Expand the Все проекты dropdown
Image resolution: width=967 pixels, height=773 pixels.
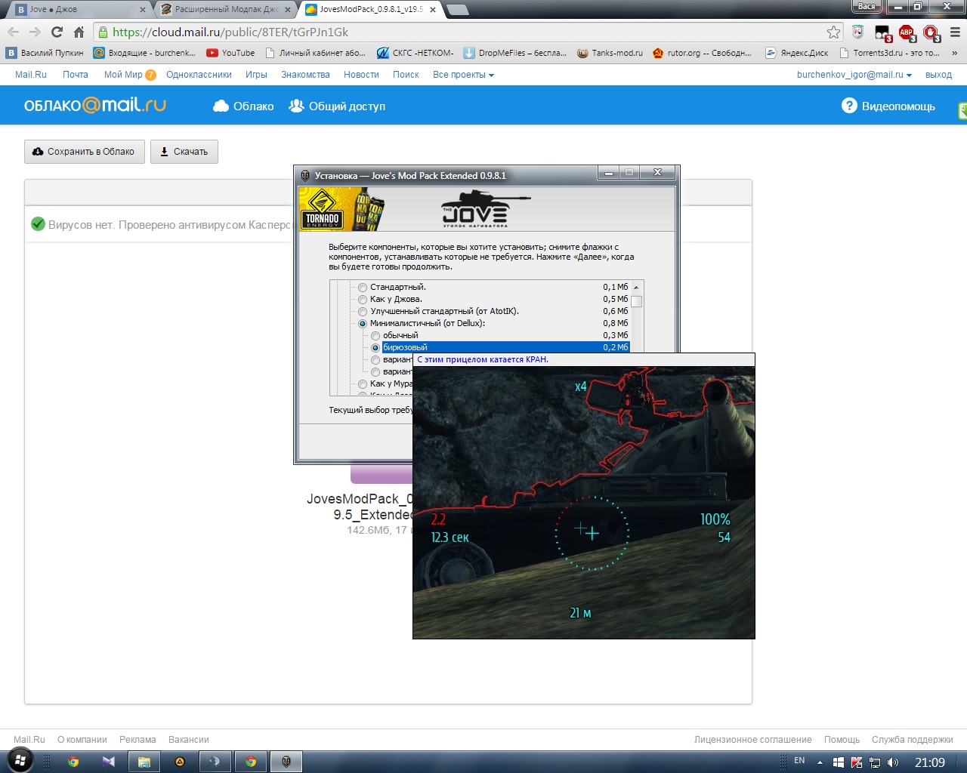(463, 75)
